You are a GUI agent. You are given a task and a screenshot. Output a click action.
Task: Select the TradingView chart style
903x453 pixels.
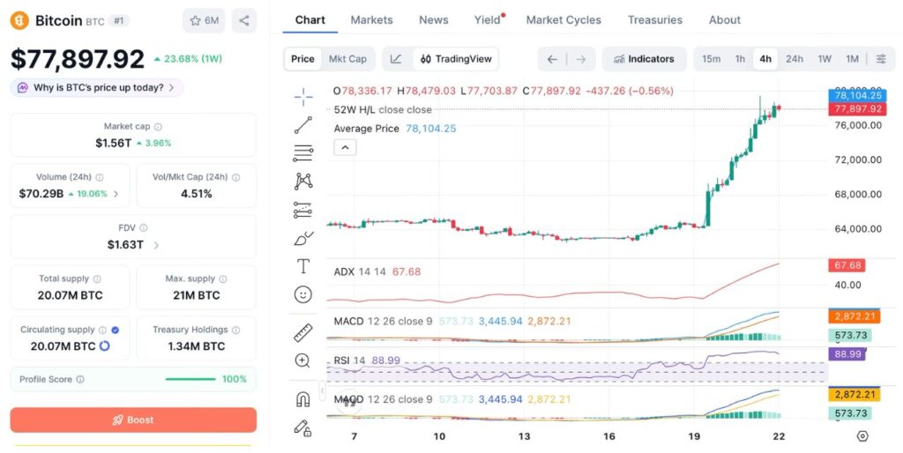click(456, 59)
